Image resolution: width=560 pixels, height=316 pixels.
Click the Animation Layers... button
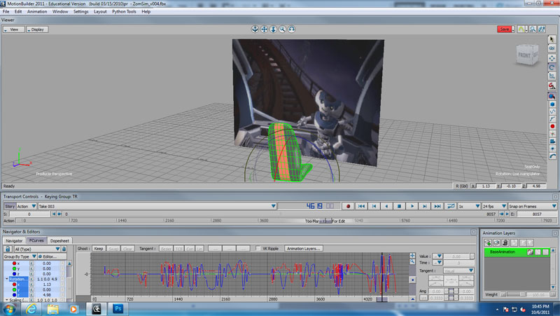304,249
